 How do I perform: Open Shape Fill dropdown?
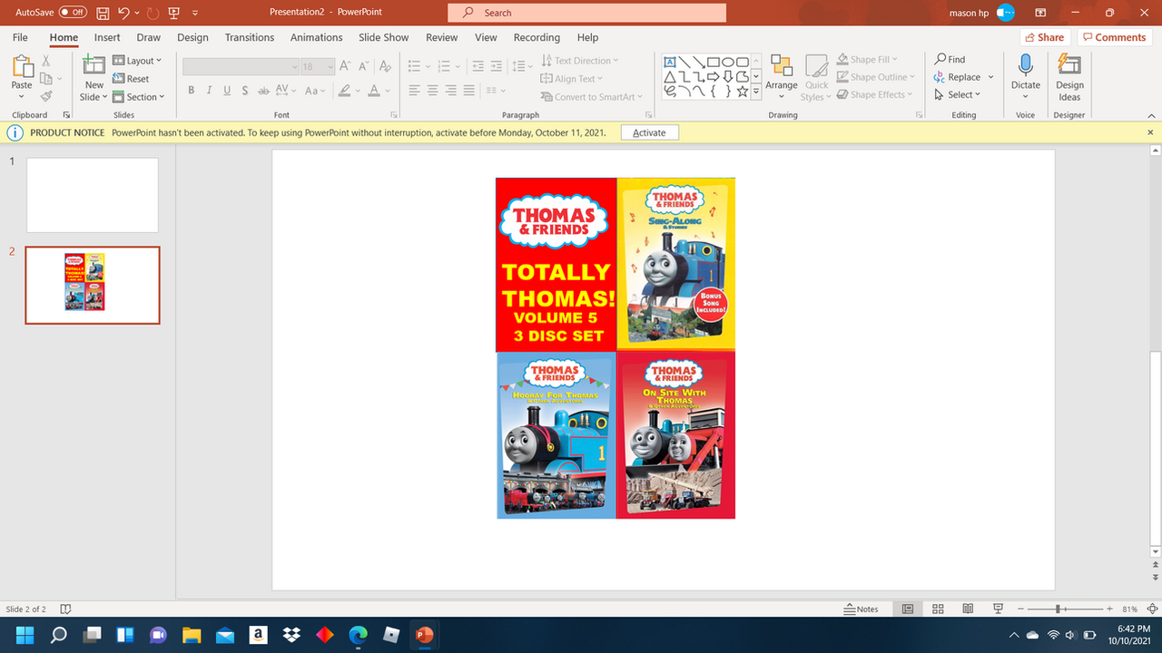click(867, 59)
